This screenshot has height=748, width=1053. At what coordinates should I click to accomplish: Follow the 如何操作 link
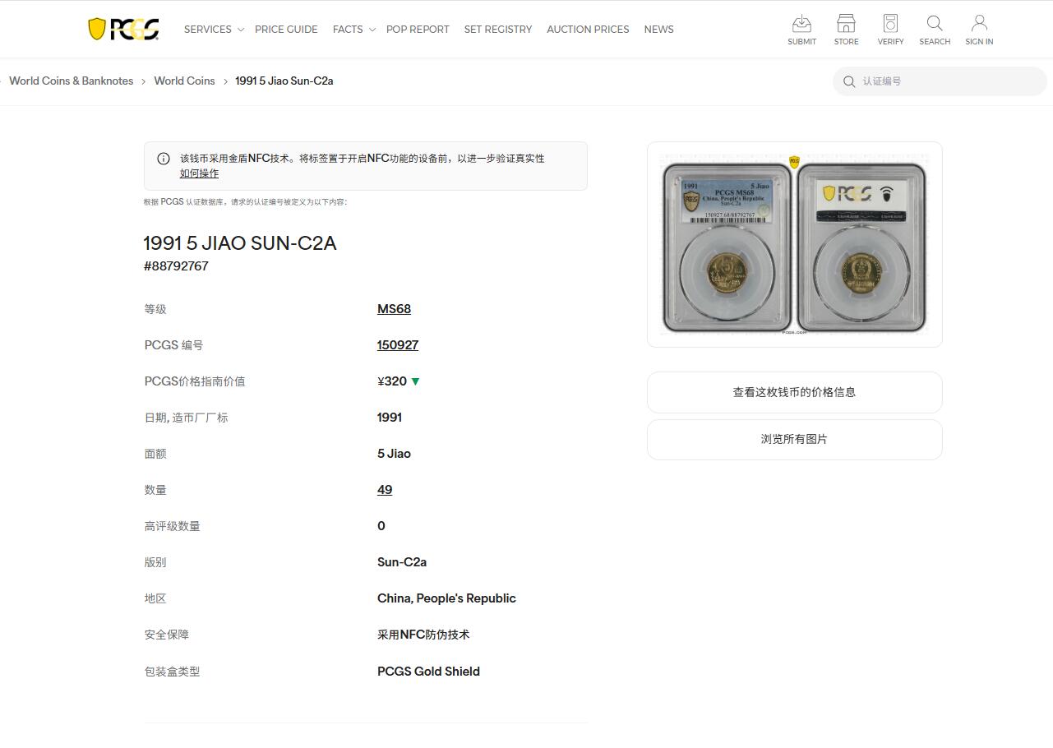click(198, 173)
